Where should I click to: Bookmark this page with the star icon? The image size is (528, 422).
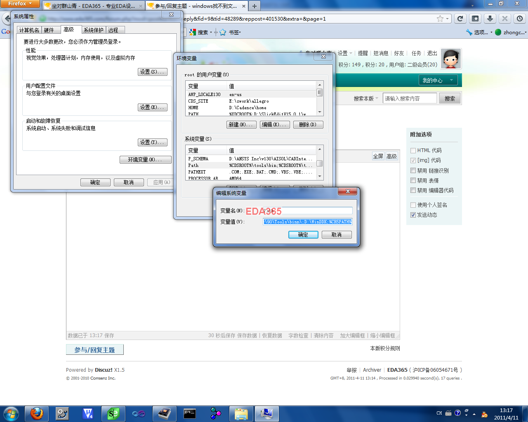440,19
